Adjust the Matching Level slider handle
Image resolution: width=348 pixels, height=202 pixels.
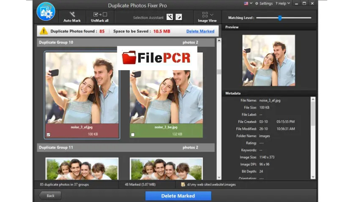point(280,18)
